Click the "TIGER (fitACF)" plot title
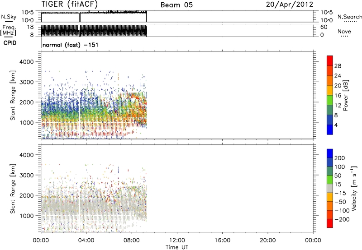The width and height of the screenshot is (362, 250). click(x=70, y=5)
